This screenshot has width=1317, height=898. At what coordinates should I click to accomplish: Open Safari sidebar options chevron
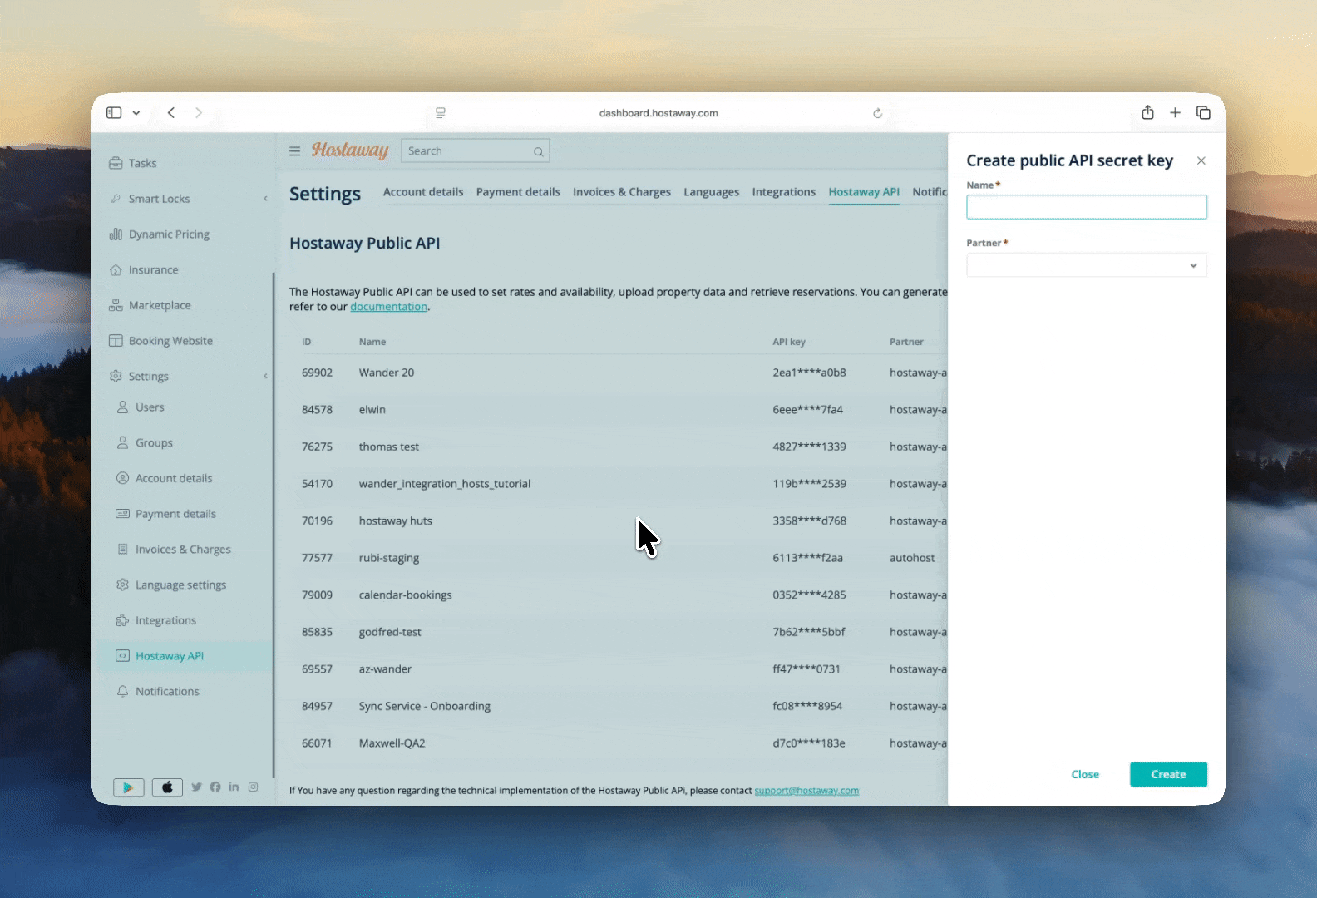136,113
